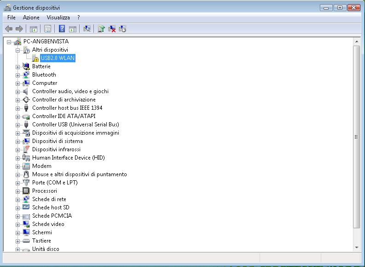Click the mouse icon for Mouse e altri dispositivi
The width and height of the screenshot is (365, 267).
point(26,174)
